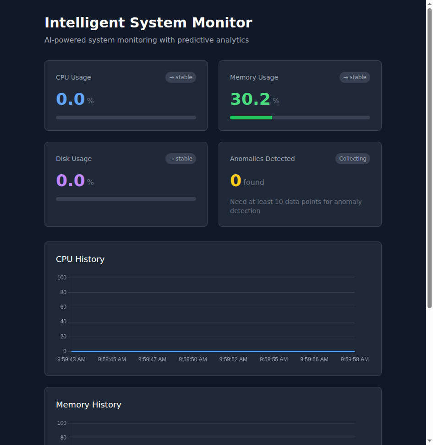Image resolution: width=433 pixels, height=445 pixels.
Task: Click the 9:59:50 AM axis label
Action: click(192, 359)
